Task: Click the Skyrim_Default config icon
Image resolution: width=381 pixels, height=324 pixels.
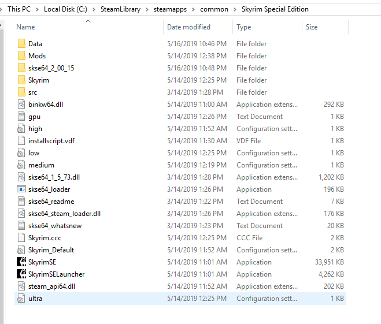Action: coord(21,250)
